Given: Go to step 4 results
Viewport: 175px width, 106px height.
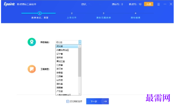Looking at the screenshot, I should (x=136, y=16).
